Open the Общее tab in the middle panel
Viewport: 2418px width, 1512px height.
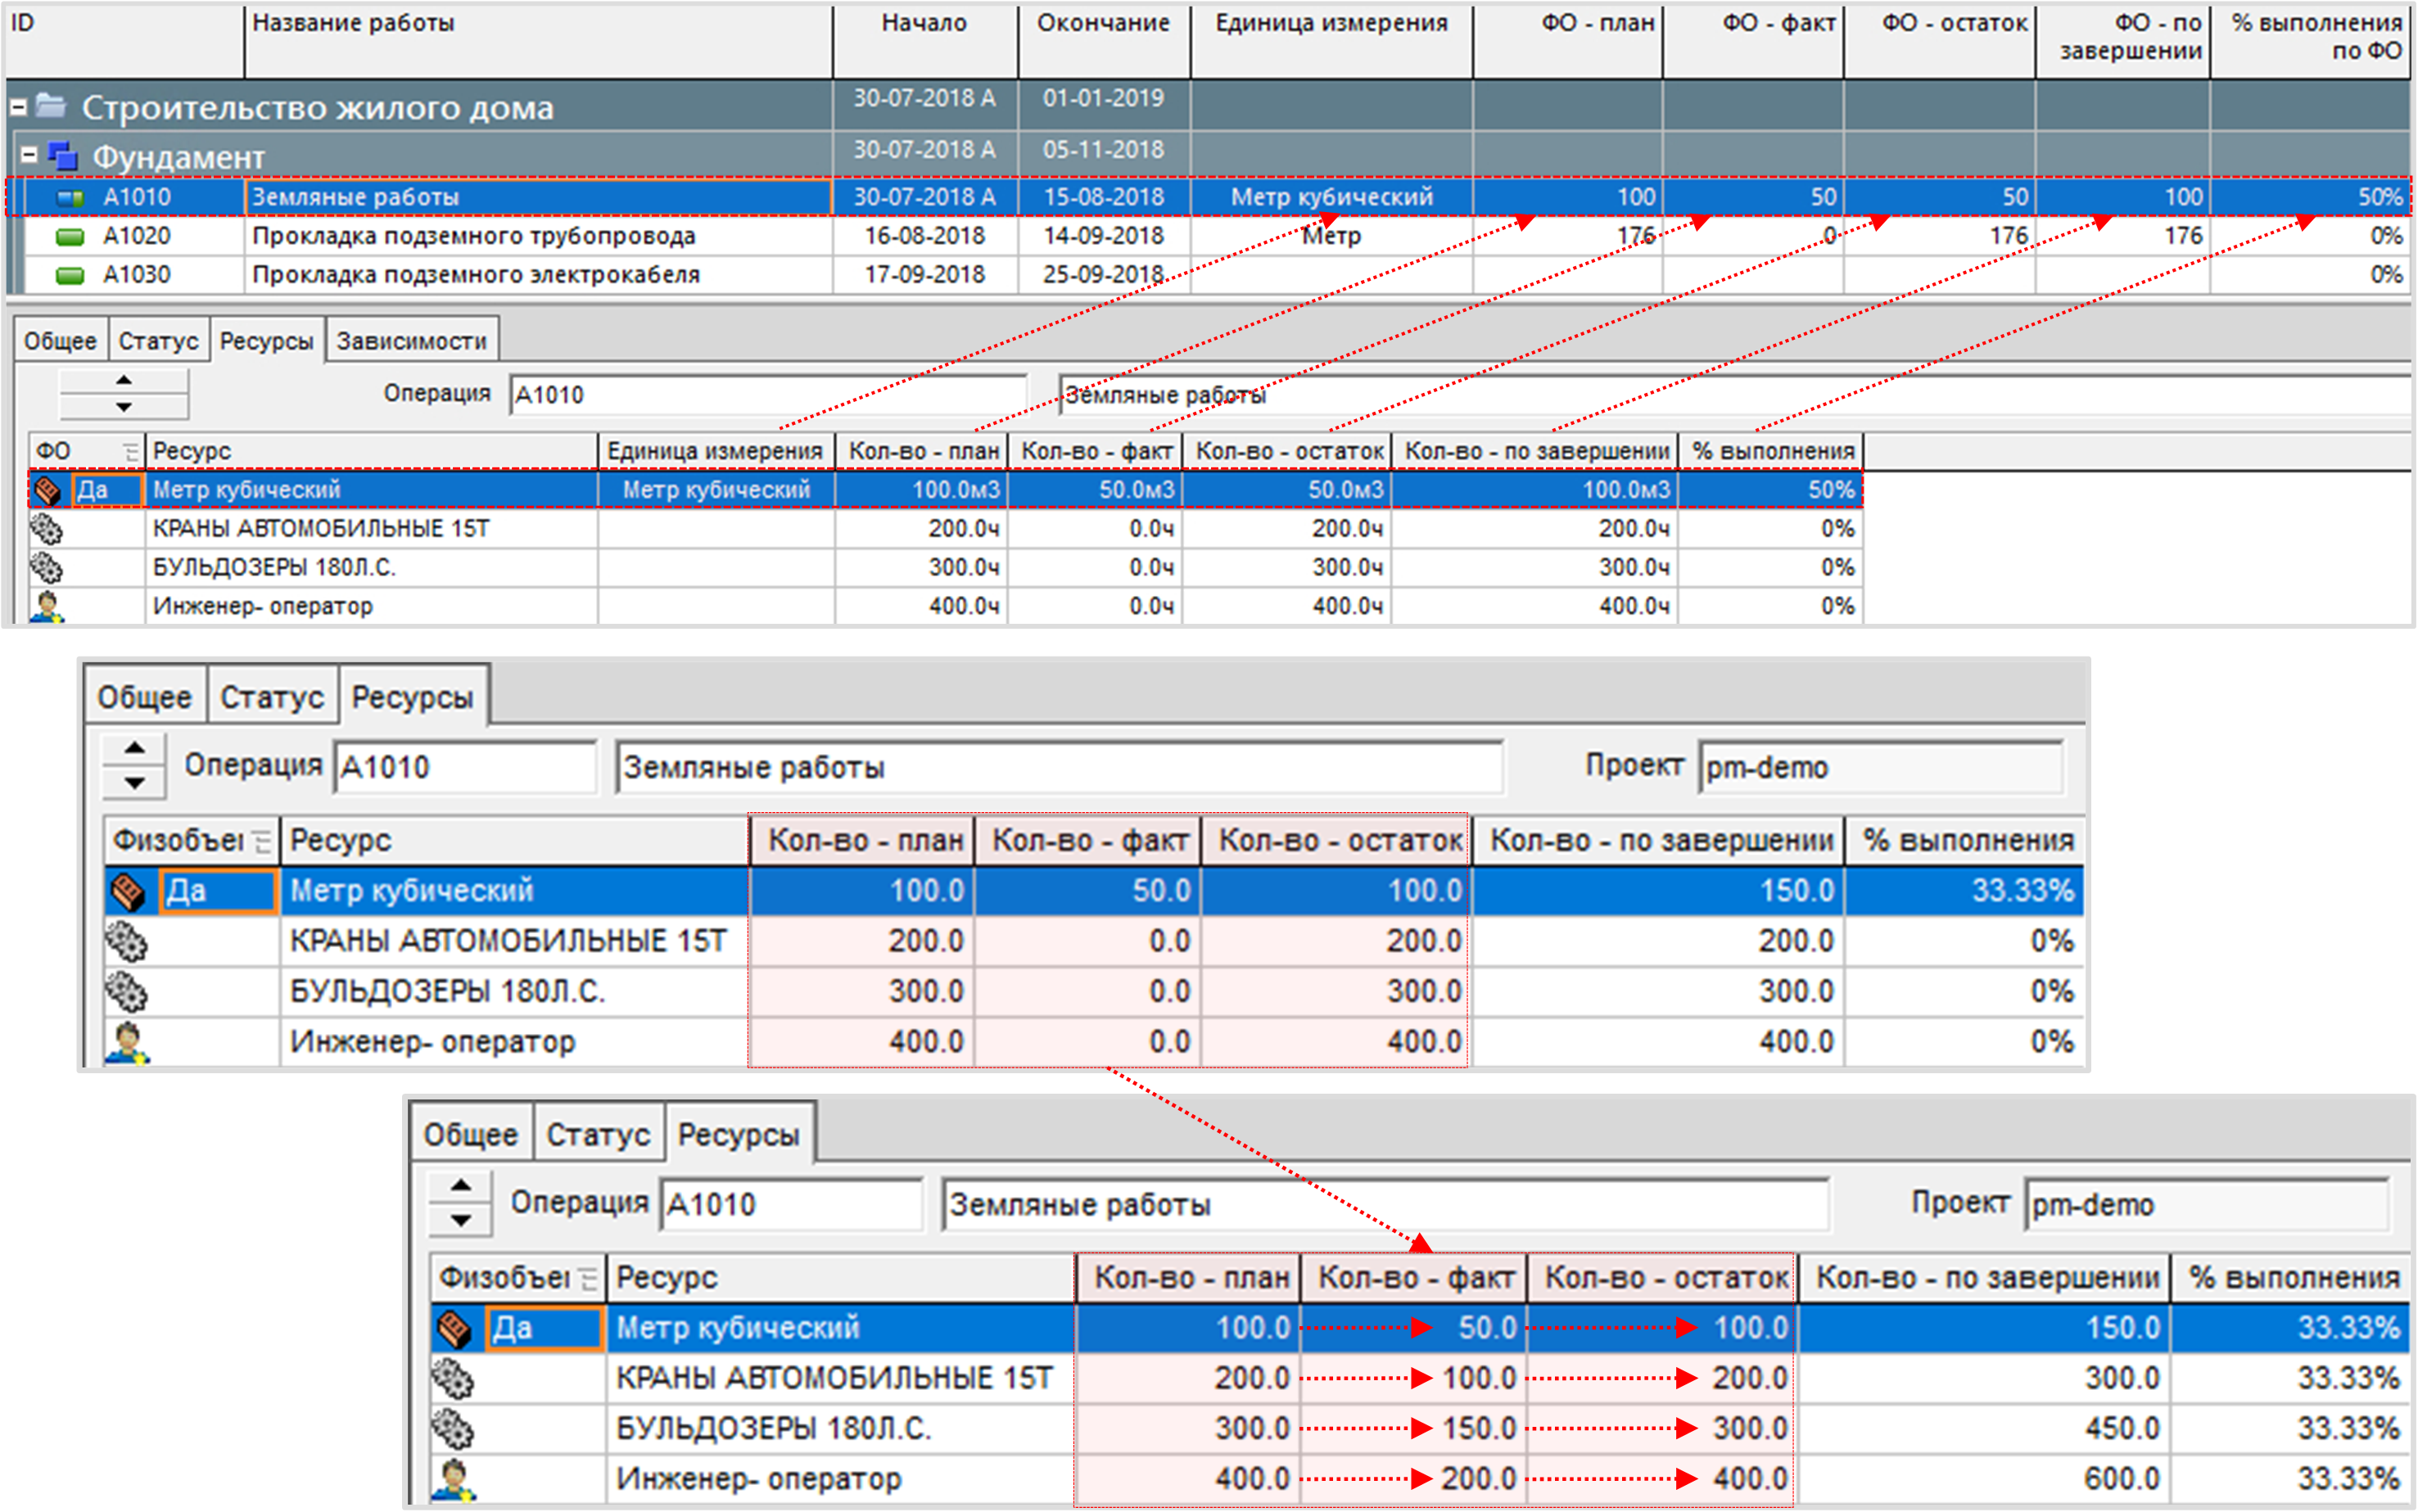pyautogui.click(x=145, y=697)
